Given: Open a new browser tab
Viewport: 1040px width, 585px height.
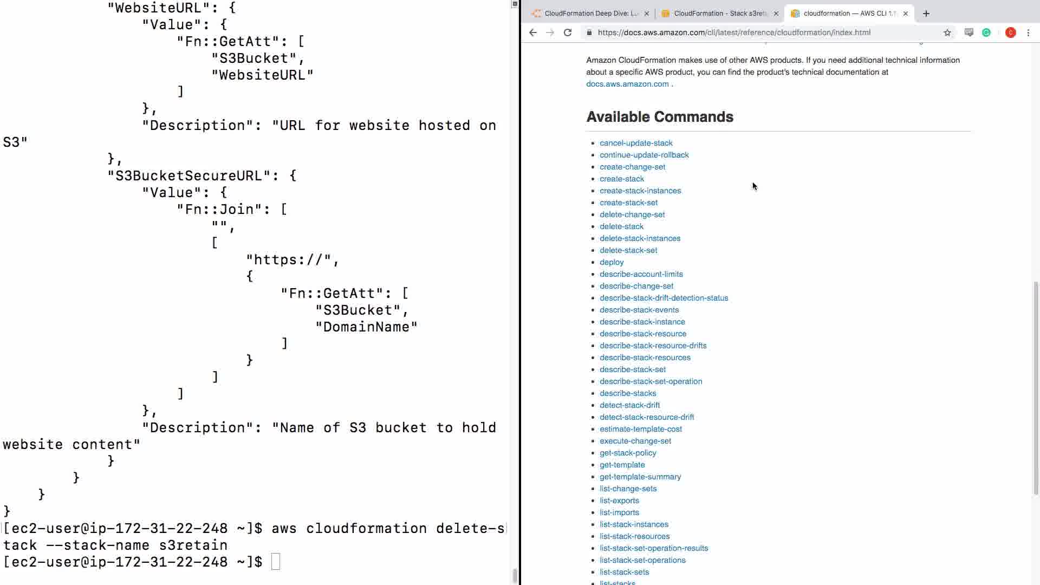Looking at the screenshot, I should tap(926, 14).
